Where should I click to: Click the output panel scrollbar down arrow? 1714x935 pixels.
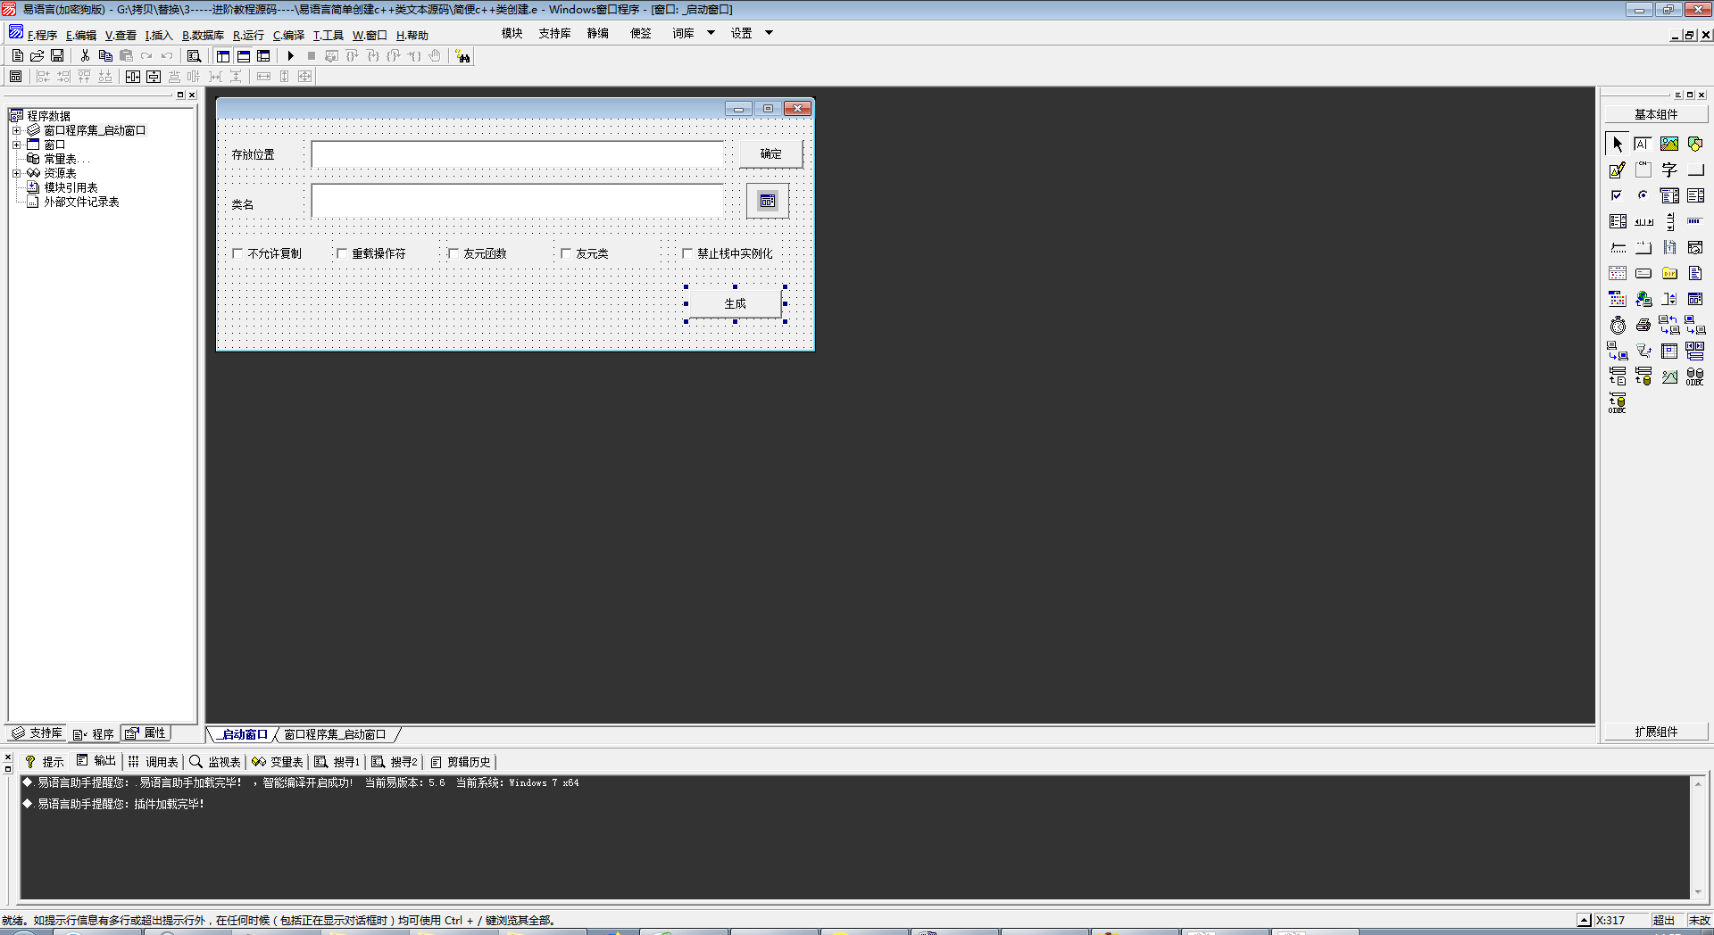pos(1698,892)
